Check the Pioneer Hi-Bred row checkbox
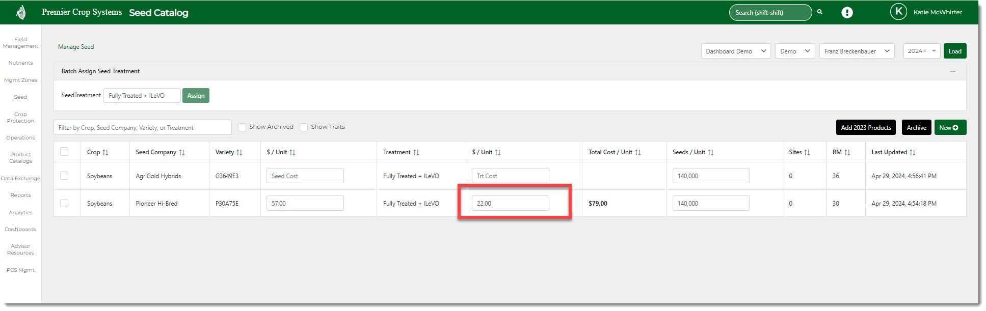 point(64,203)
